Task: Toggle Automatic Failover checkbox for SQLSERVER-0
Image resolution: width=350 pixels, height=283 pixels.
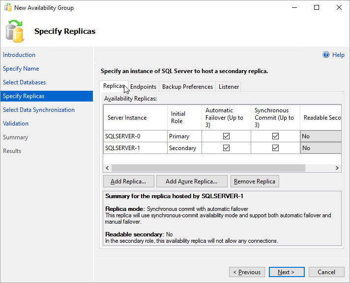Action: 226,136
